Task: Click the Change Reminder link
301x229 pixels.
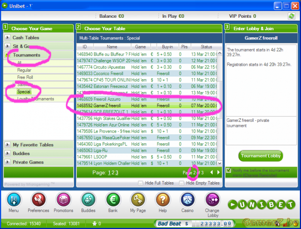Action: pyautogui.click(x=260, y=175)
